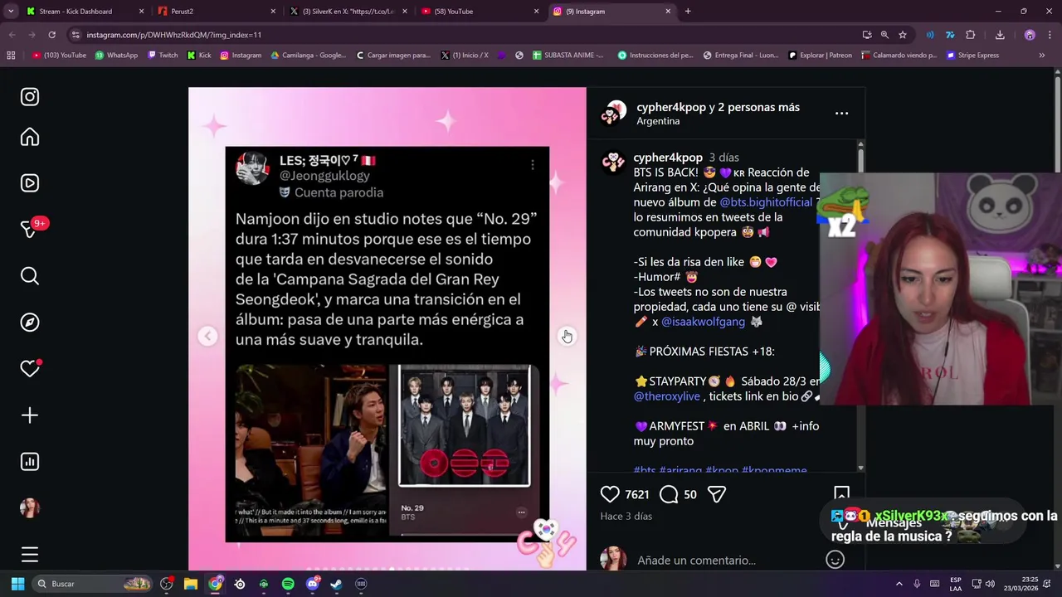Open Notifications heart in sidebar
The image size is (1062, 597).
click(x=30, y=369)
